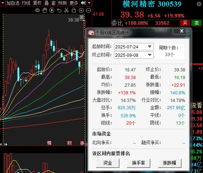The image size is (203, 173).
Task: Click 加自选 to add to watchlist
Action: click(13, 3)
